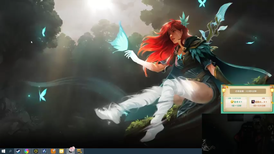
Task: Open the yellow face taskbar app
Action: click(x=62, y=151)
